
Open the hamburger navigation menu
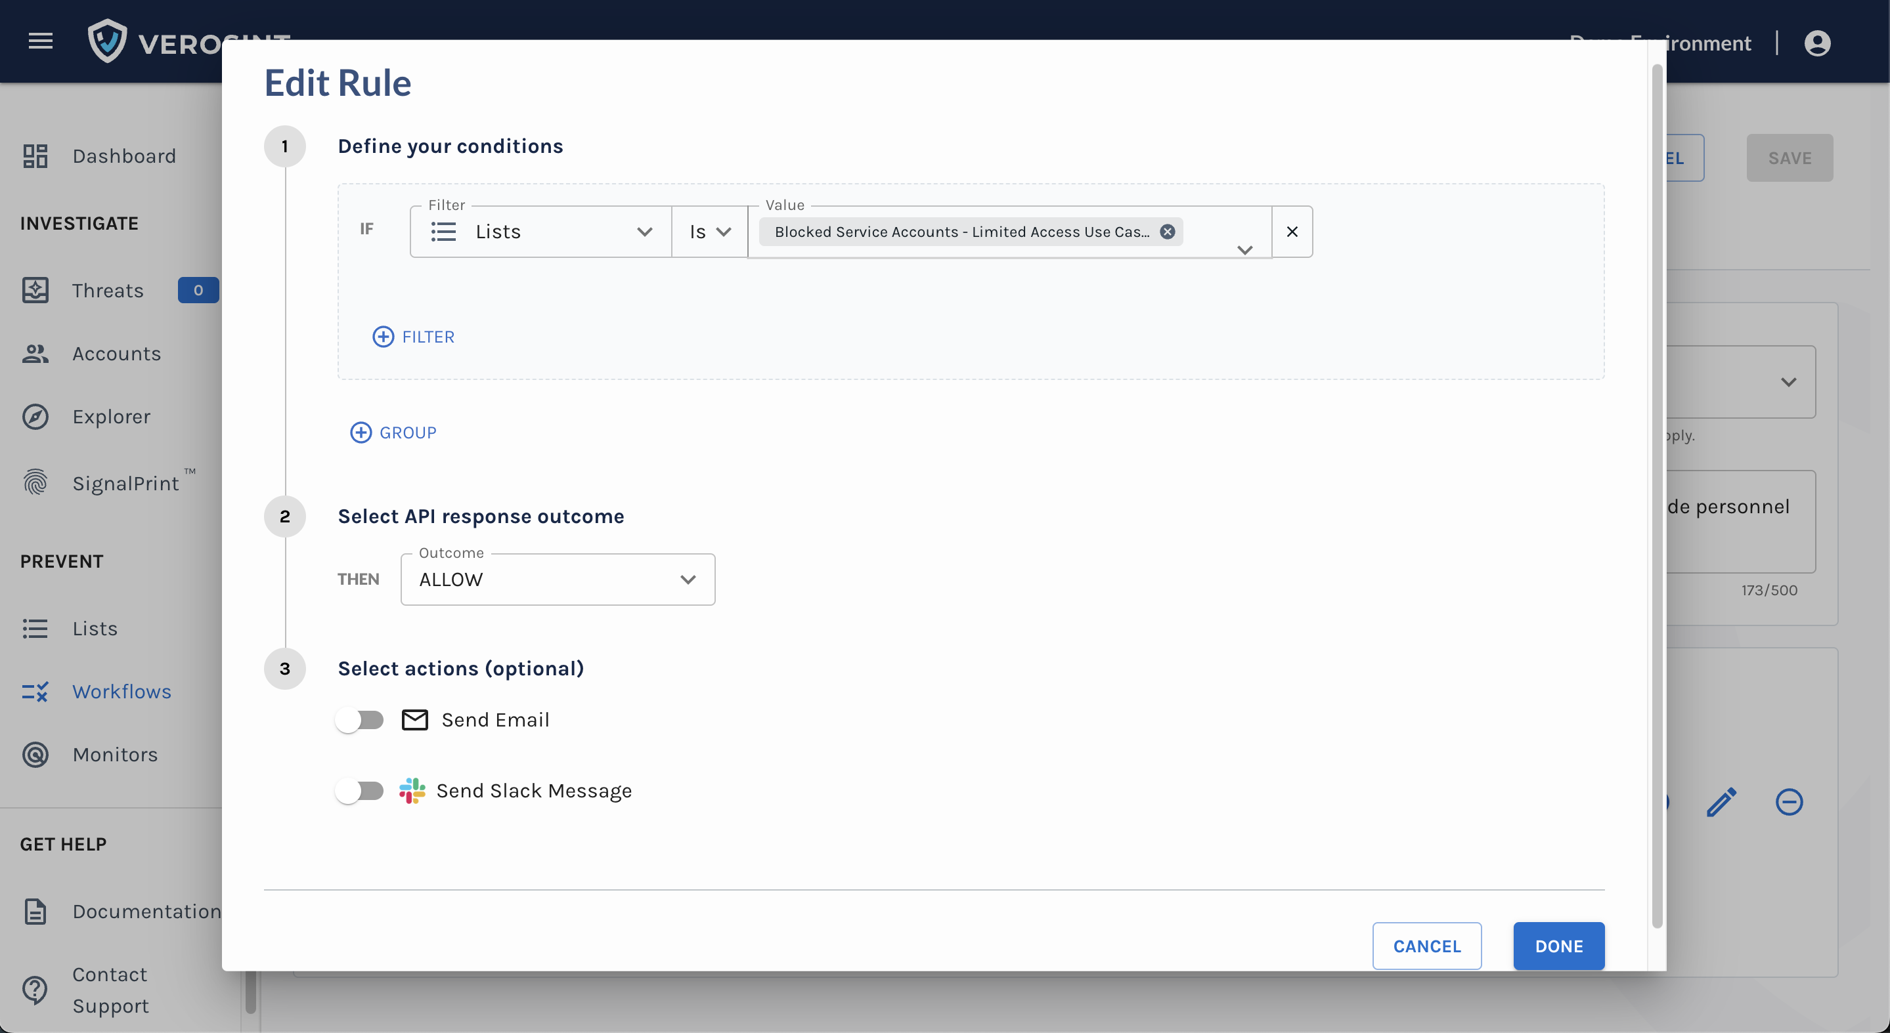coord(40,41)
